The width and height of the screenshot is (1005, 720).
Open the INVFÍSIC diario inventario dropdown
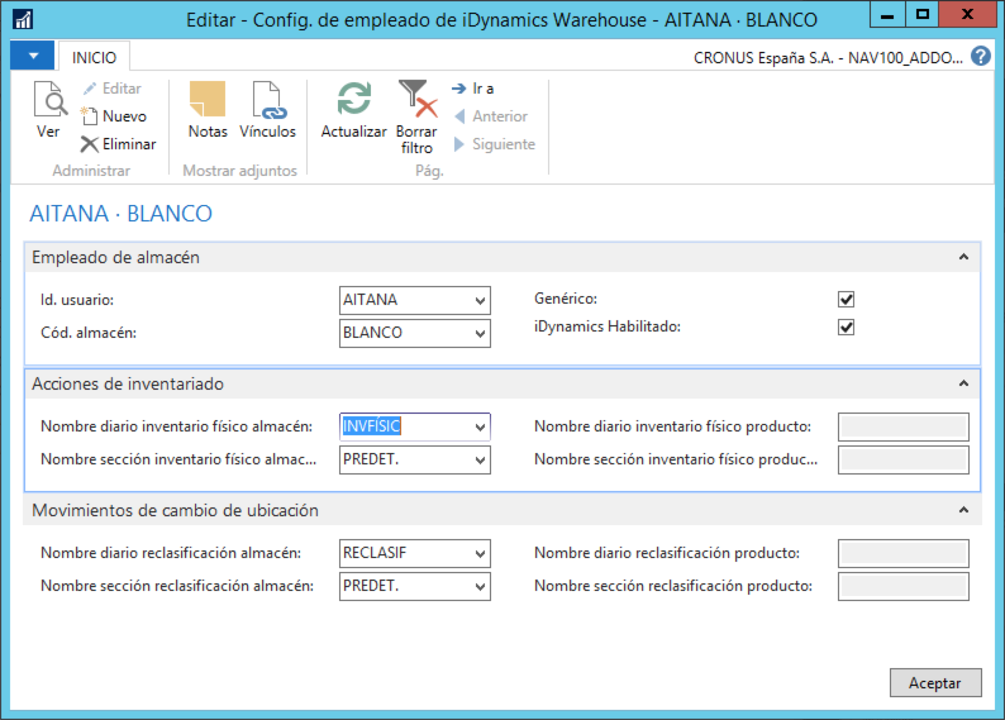coord(480,427)
